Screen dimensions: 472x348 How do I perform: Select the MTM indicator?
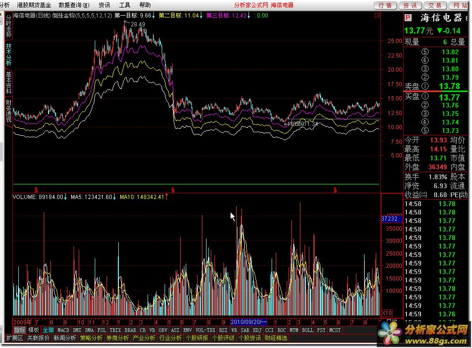click(294, 330)
